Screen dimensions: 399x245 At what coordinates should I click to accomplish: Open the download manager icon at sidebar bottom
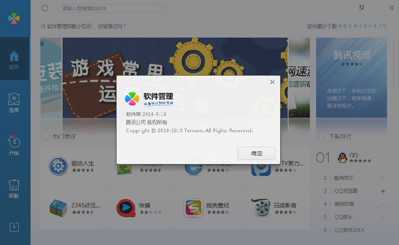[x=14, y=227]
